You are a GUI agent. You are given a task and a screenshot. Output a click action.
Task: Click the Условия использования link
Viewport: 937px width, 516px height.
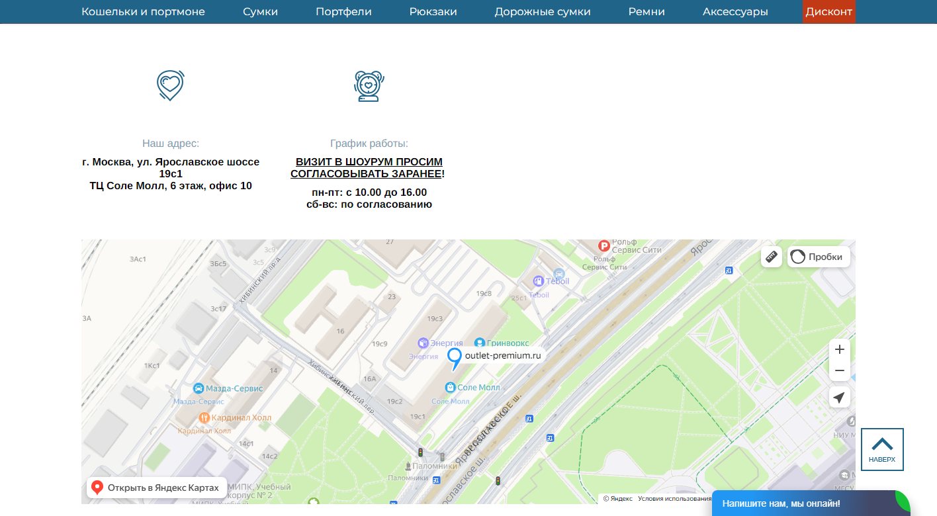point(674,499)
